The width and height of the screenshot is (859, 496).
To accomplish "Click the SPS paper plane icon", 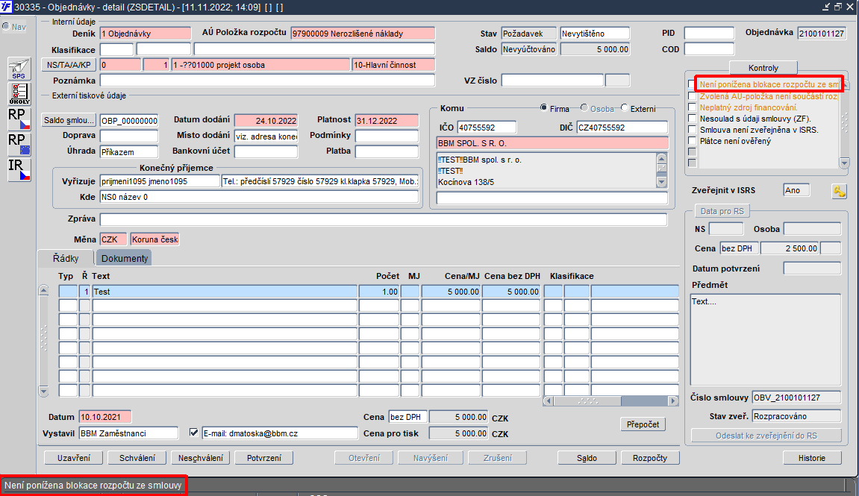I will pos(19,69).
